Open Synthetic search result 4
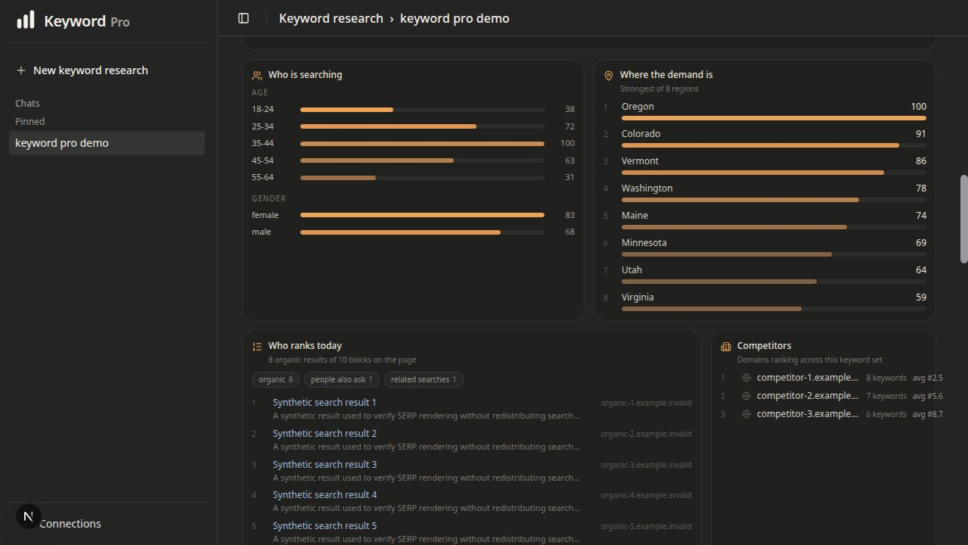 [324, 495]
